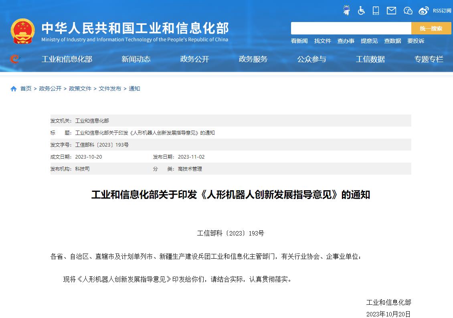This screenshot has width=453, height=318.
Task: Click the national emblem logo
Action: click(22, 31)
